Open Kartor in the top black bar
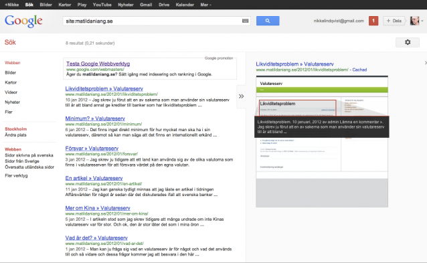 64,5
